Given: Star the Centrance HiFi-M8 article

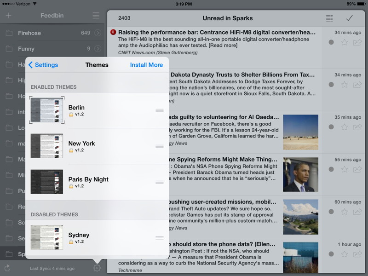Looking at the screenshot, I should [344, 42].
